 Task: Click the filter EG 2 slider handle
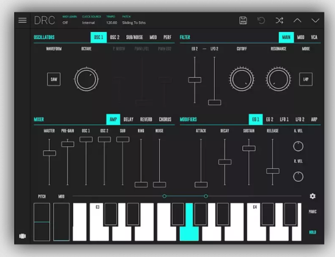195,80
